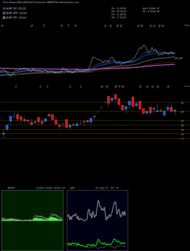Click MACD parameters '(12,26,9) 23.34, 23.04, 0.3'
The height and width of the screenshot is (251, 190).
coord(50,188)
